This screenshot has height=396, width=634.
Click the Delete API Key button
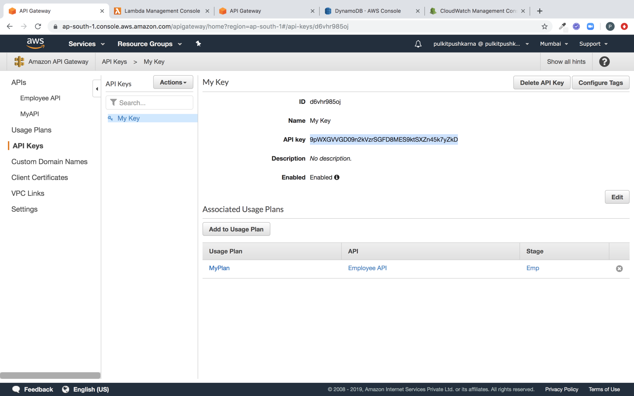coord(542,83)
